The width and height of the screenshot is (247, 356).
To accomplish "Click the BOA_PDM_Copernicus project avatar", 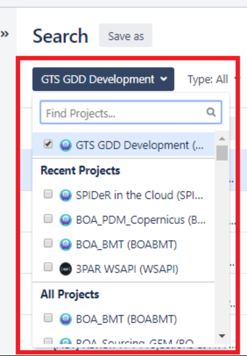I will coord(65,220).
